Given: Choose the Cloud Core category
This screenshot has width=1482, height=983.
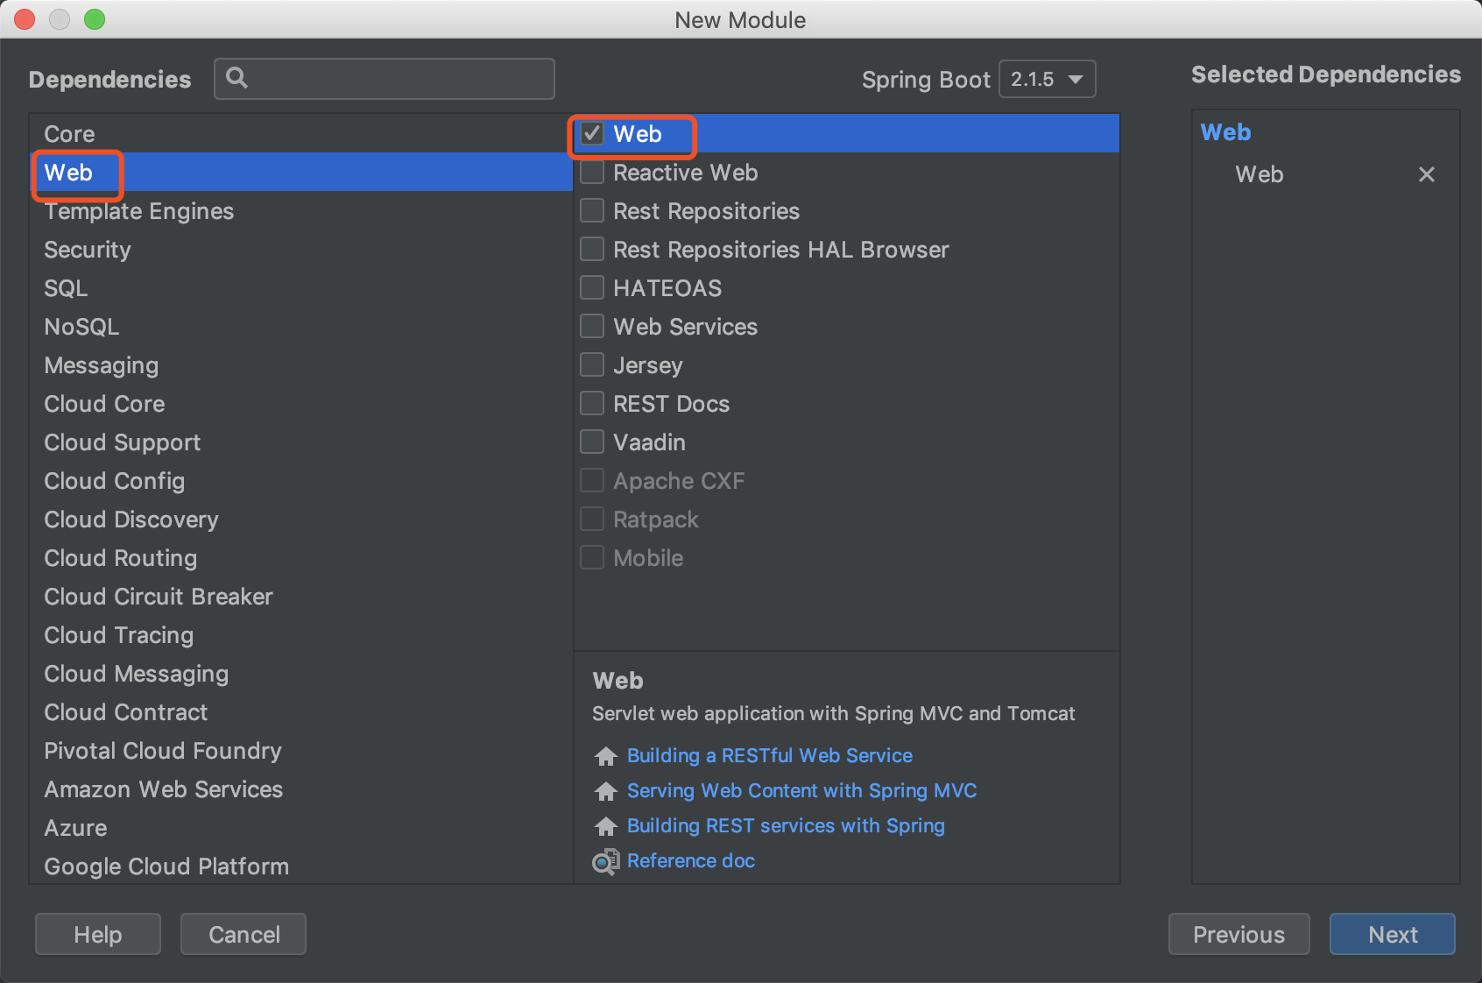Looking at the screenshot, I should tap(301, 404).
